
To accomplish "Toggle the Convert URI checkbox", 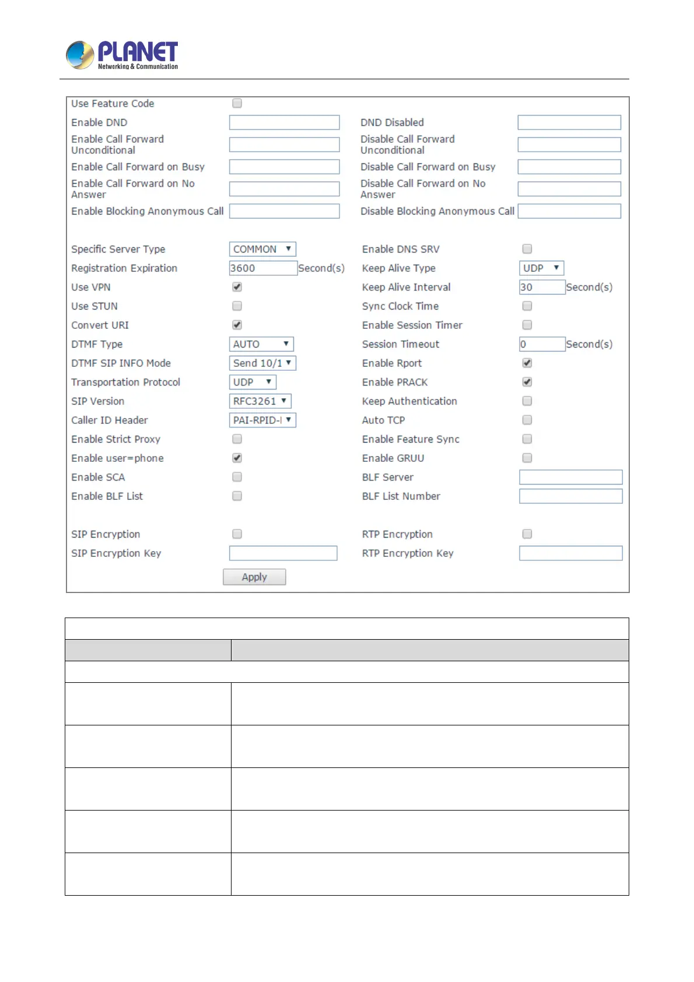I will (x=237, y=325).
